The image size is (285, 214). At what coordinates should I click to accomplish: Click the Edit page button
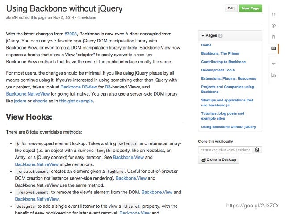click(x=231, y=8)
